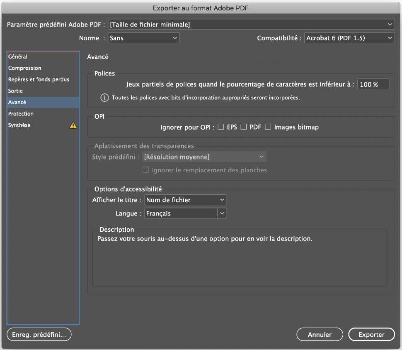Viewport: 402px width, 350px height.
Task: Select the Général section
Action: (43, 56)
